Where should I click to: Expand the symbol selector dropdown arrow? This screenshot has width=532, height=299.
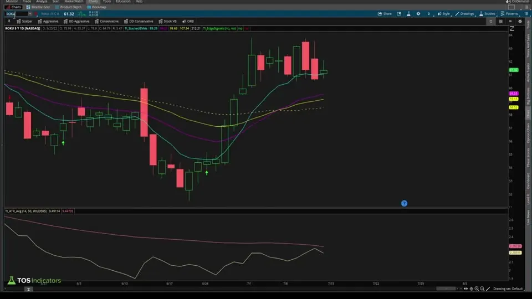point(30,14)
